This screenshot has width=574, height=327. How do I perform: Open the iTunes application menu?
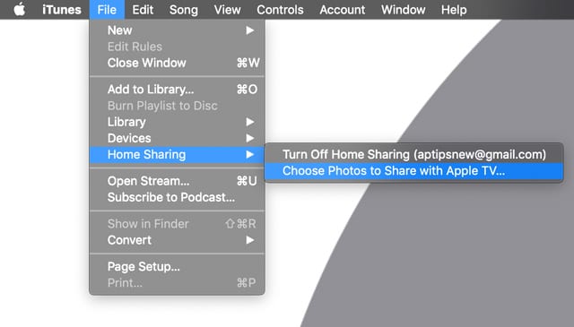click(62, 10)
